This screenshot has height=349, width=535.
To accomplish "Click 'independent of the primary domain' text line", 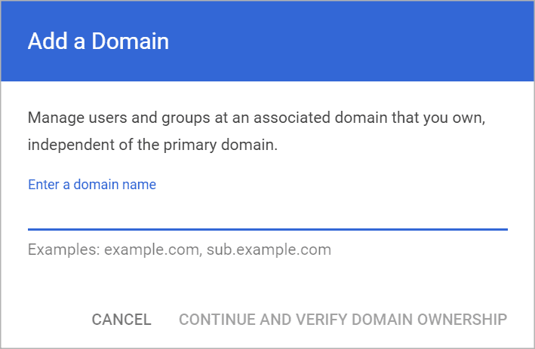I will pos(152,145).
